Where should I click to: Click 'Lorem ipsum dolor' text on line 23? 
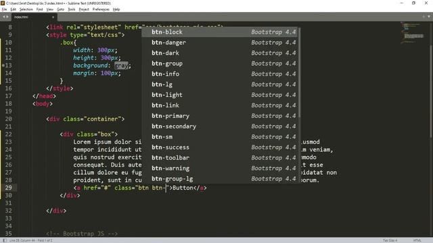click(x=102, y=142)
